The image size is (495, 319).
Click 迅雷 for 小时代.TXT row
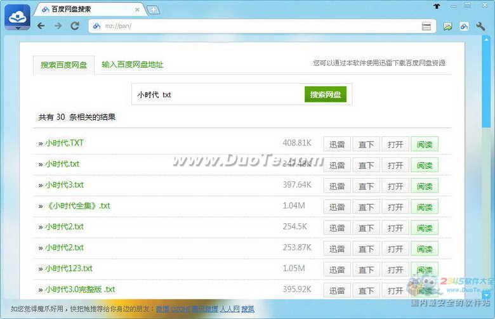(x=337, y=144)
